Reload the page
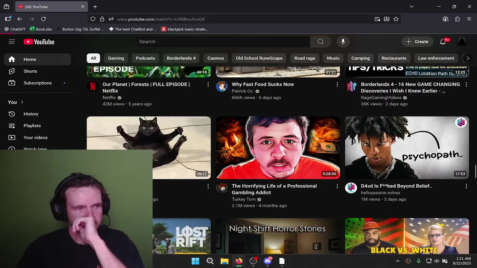The image size is (477, 268). tap(43, 19)
